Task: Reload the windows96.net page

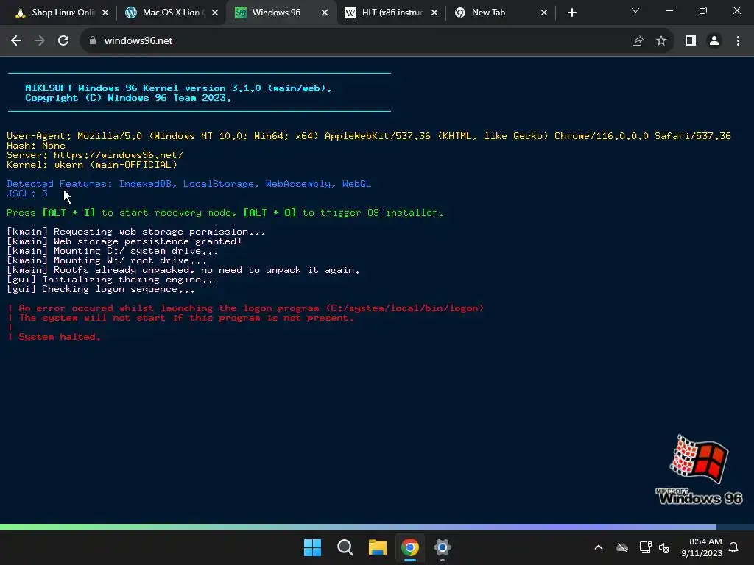Action: coord(63,41)
